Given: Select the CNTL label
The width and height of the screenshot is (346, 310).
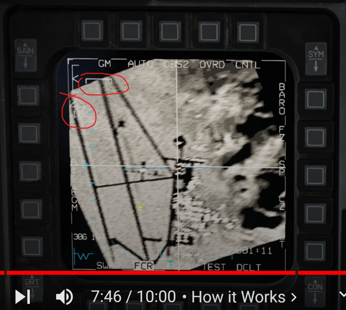Looking at the screenshot, I should pyautogui.click(x=248, y=65).
